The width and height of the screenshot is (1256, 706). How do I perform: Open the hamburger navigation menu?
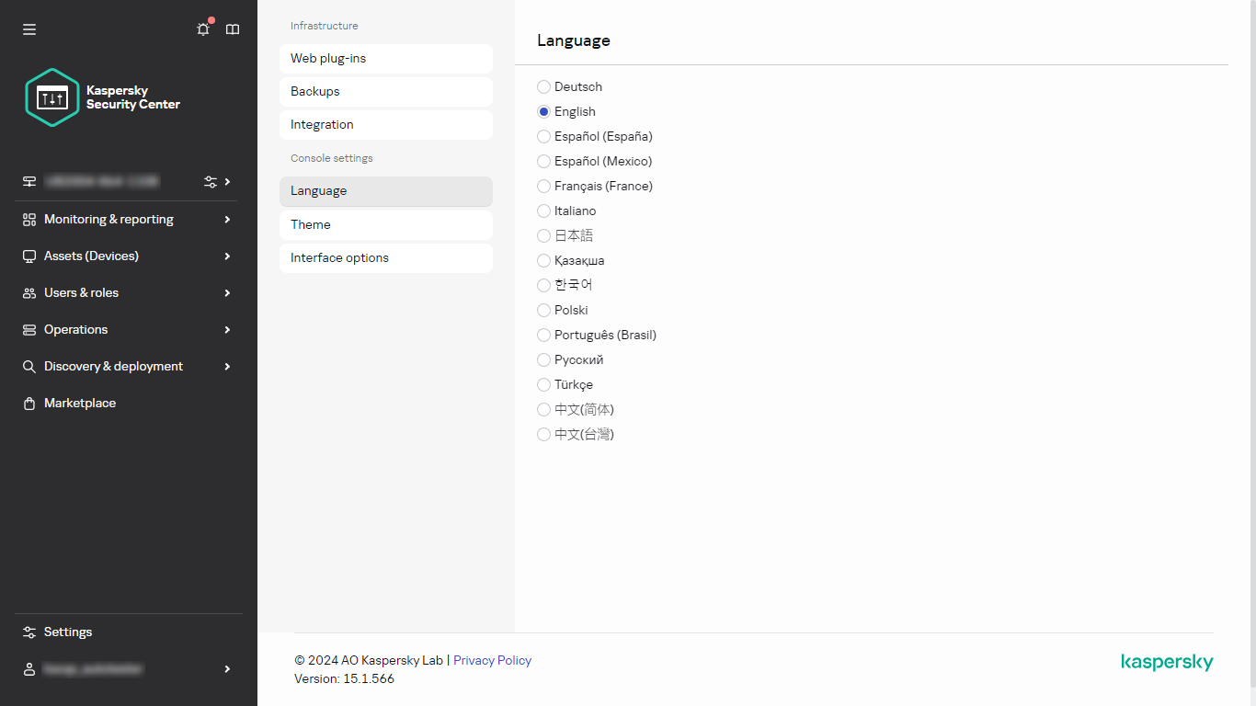coord(29,29)
